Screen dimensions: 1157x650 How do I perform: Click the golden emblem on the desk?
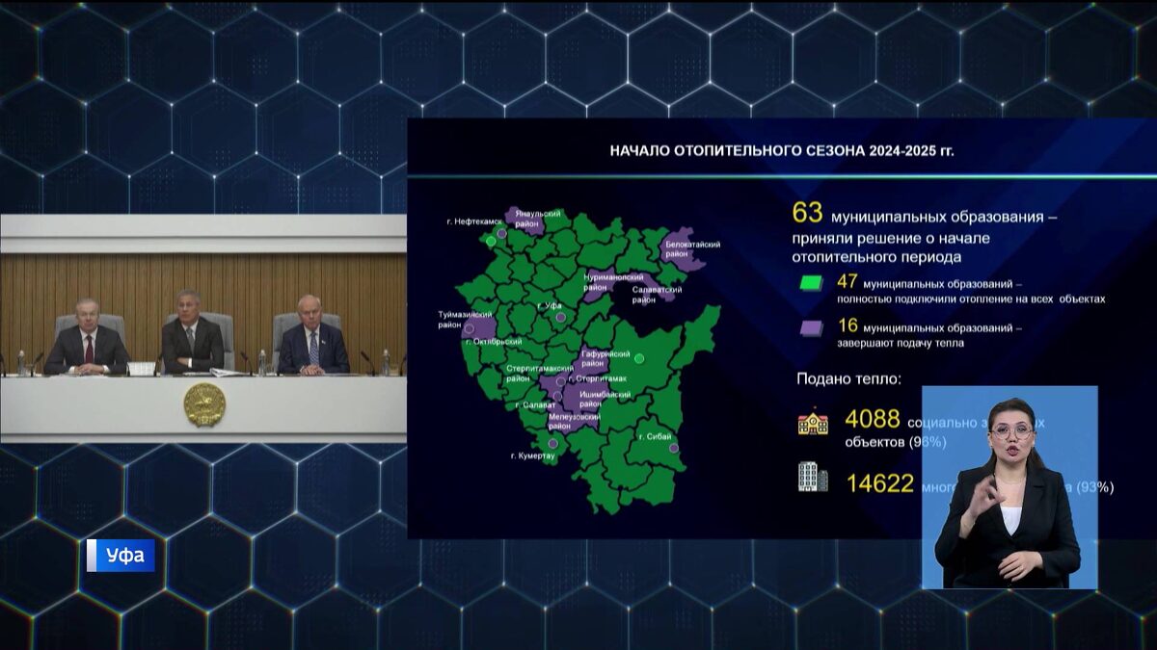coord(204,404)
